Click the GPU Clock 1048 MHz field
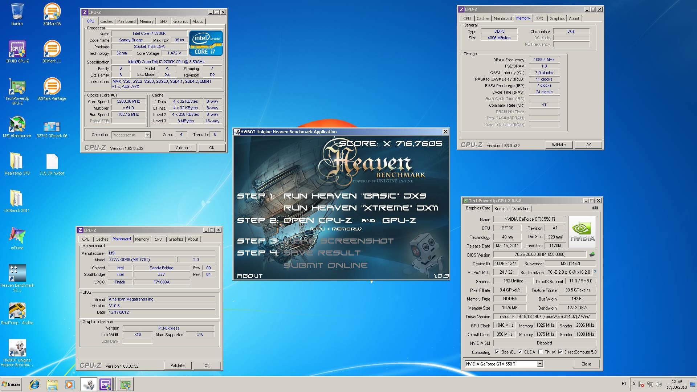The height and width of the screenshot is (392, 697). [505, 325]
